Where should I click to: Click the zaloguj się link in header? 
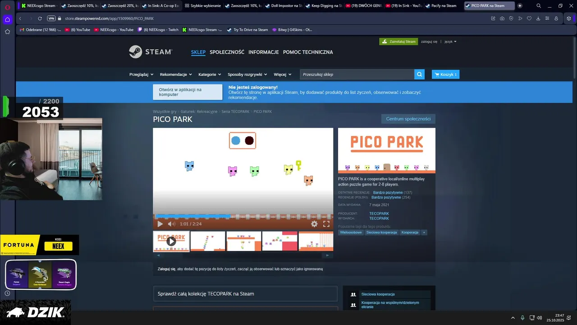point(429,42)
